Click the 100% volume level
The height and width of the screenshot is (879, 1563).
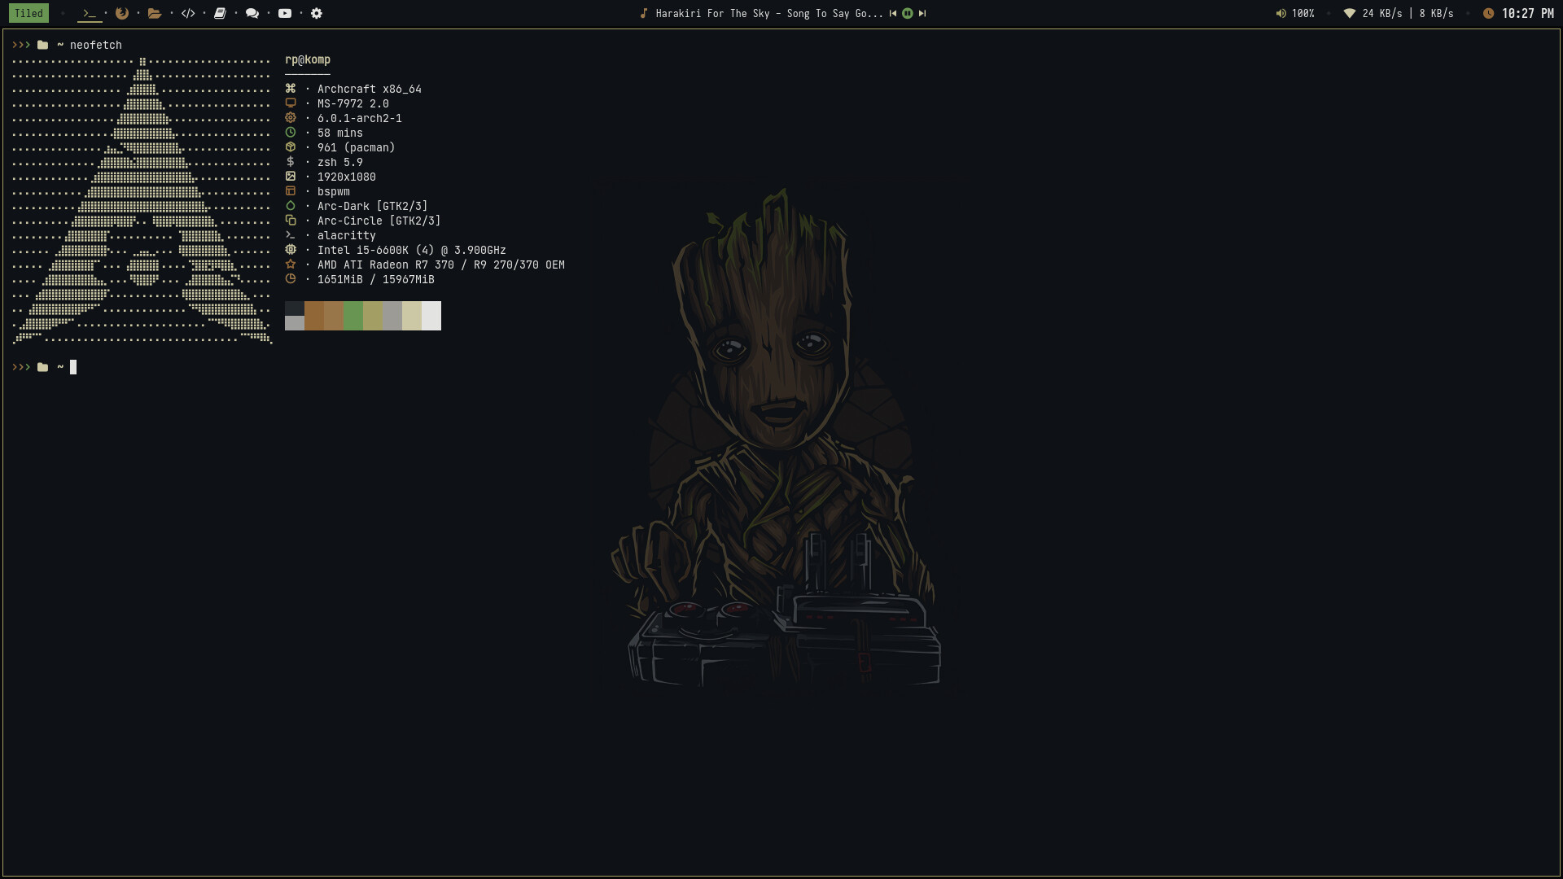1303,14
